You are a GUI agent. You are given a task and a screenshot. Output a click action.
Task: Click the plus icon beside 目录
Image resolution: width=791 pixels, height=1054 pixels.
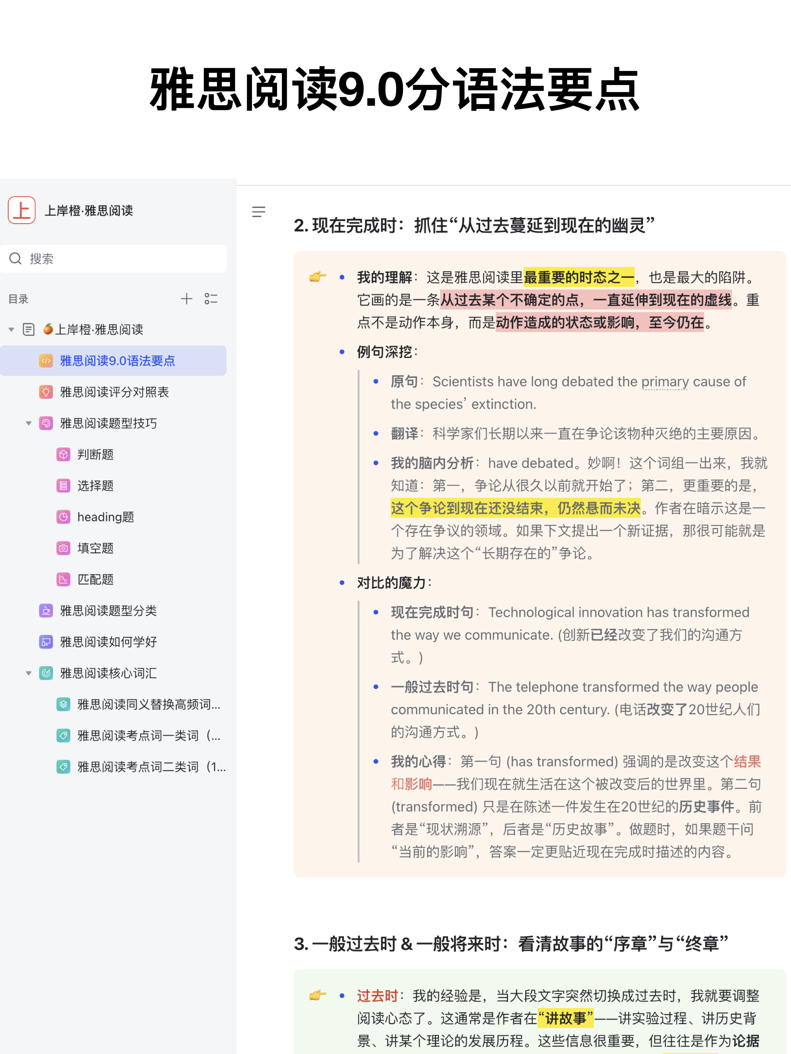tap(186, 299)
